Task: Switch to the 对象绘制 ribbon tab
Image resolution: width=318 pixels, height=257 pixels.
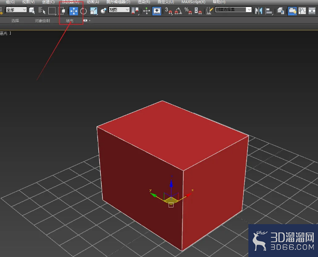Action: click(x=42, y=21)
